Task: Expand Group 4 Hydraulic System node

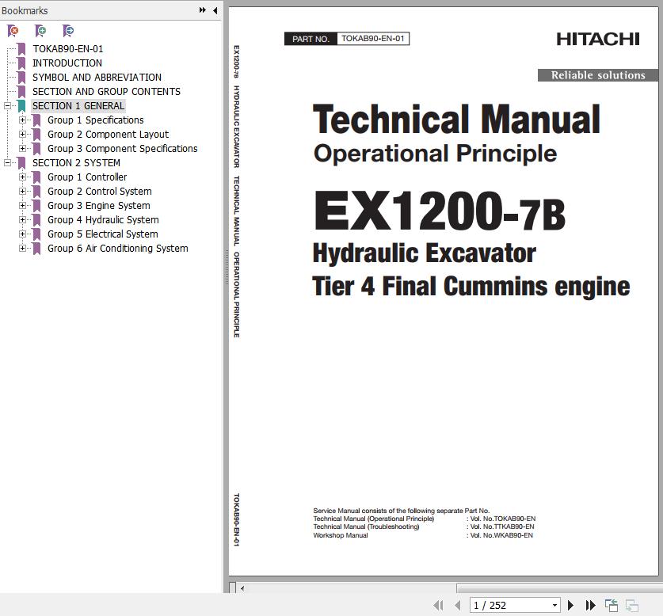Action: pos(22,220)
